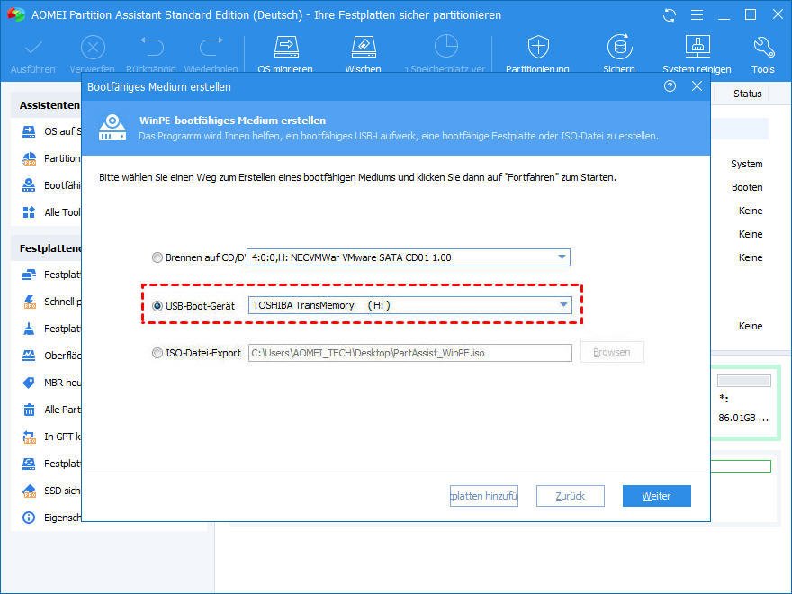Click the Booten status cell
Image resolution: width=792 pixels, height=594 pixels.
[x=747, y=187]
